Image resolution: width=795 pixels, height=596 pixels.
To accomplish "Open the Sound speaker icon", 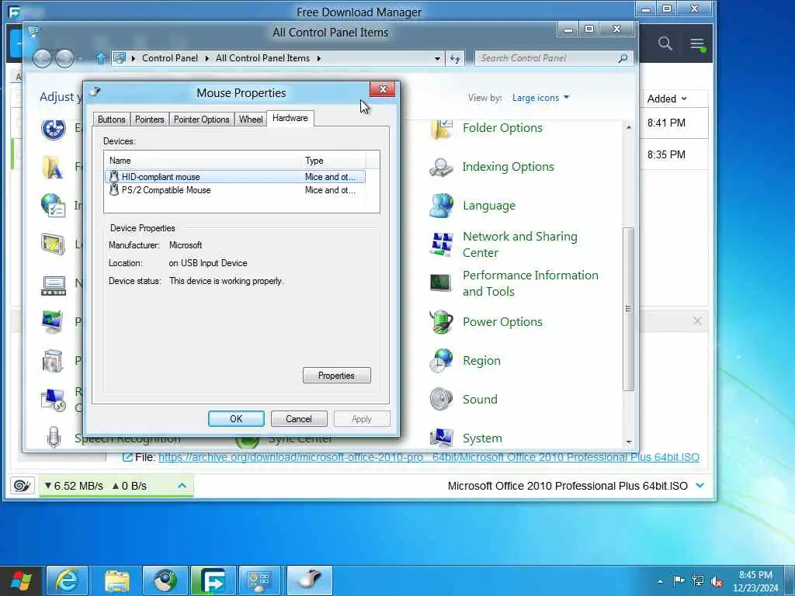I will pyautogui.click(x=441, y=400).
